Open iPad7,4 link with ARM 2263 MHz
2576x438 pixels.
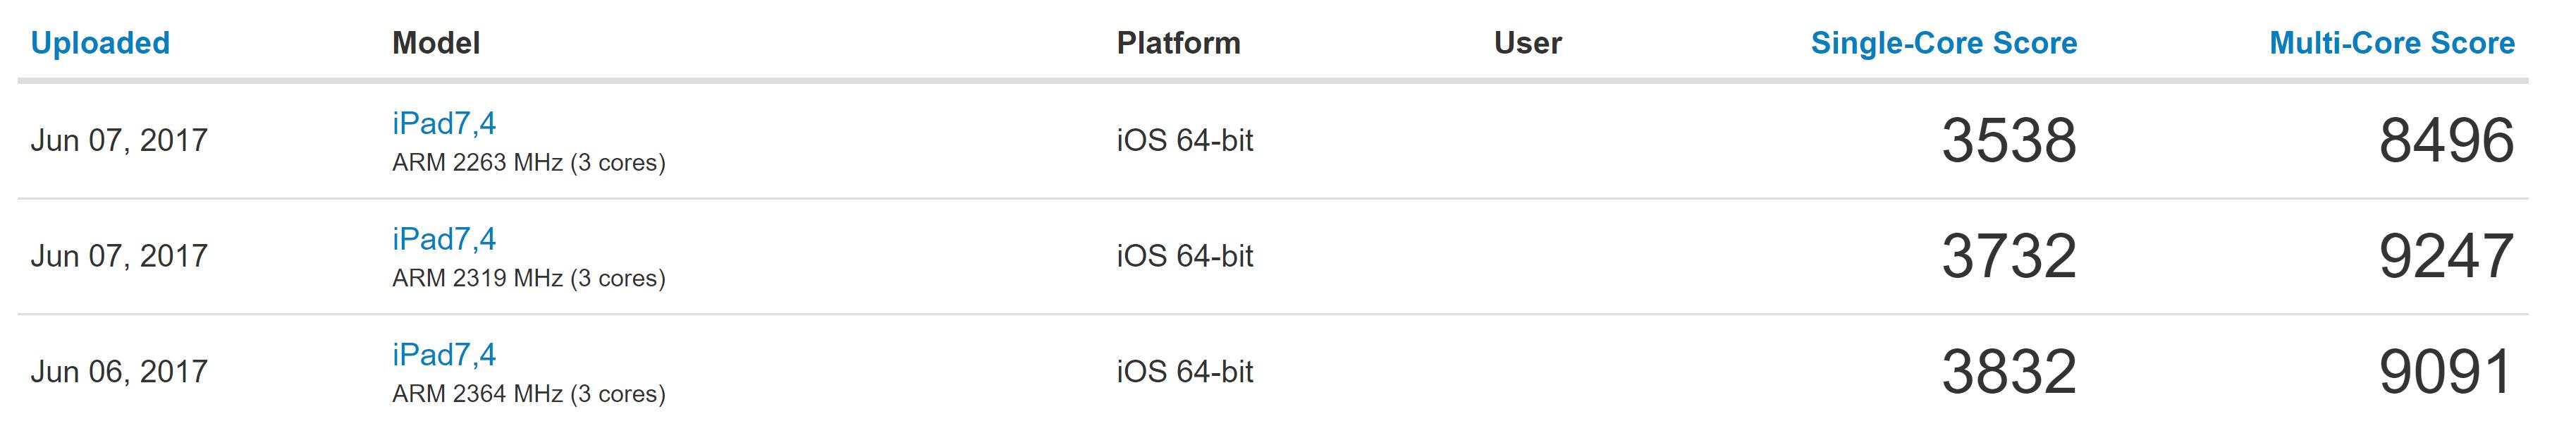coord(444,123)
